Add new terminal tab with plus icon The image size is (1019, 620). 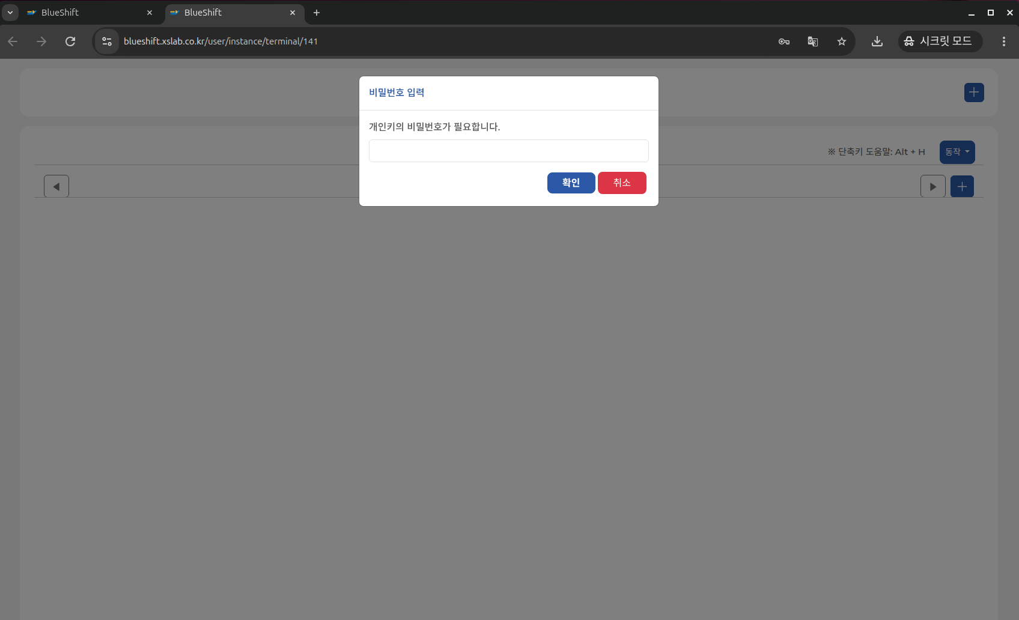coord(962,187)
